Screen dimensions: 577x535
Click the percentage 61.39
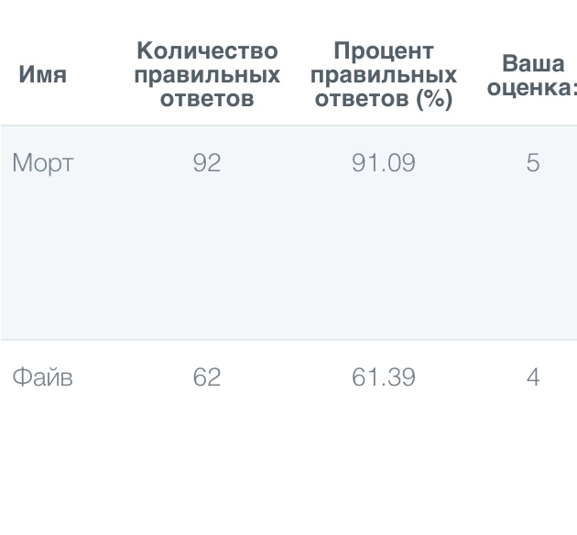[384, 377]
